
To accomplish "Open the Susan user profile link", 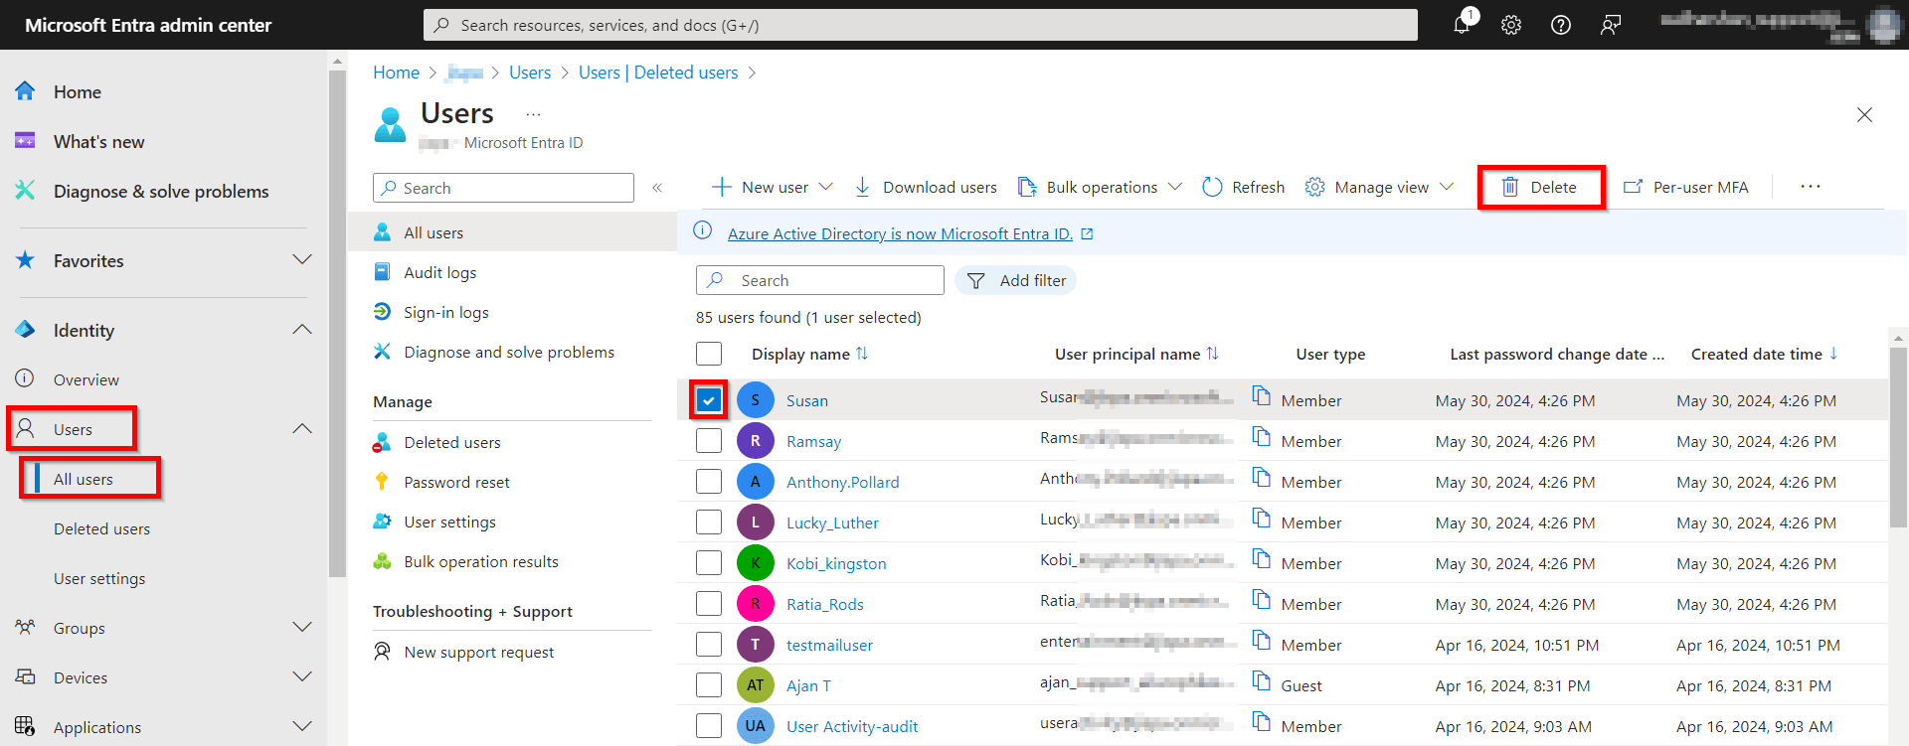I will (x=806, y=400).
